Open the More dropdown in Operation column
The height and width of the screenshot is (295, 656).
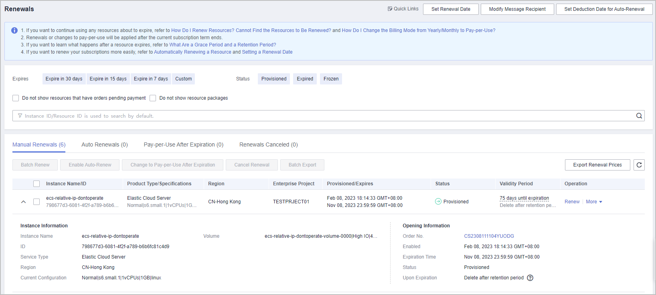594,202
